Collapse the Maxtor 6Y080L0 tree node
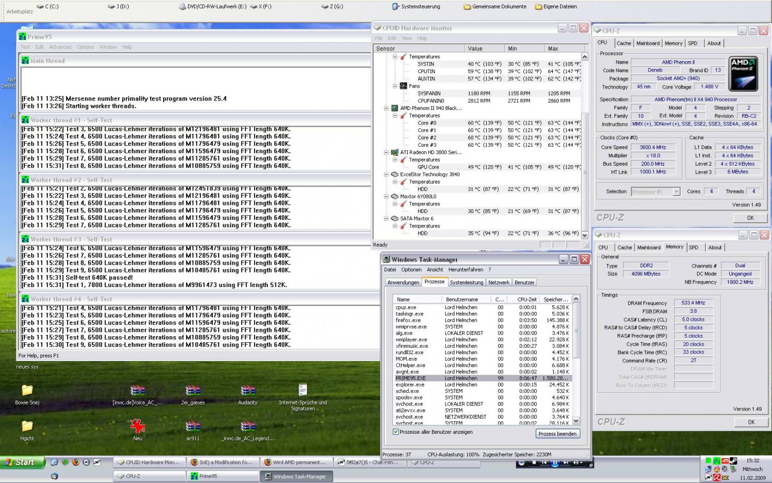Viewport: 772px width, 483px height. point(386,196)
